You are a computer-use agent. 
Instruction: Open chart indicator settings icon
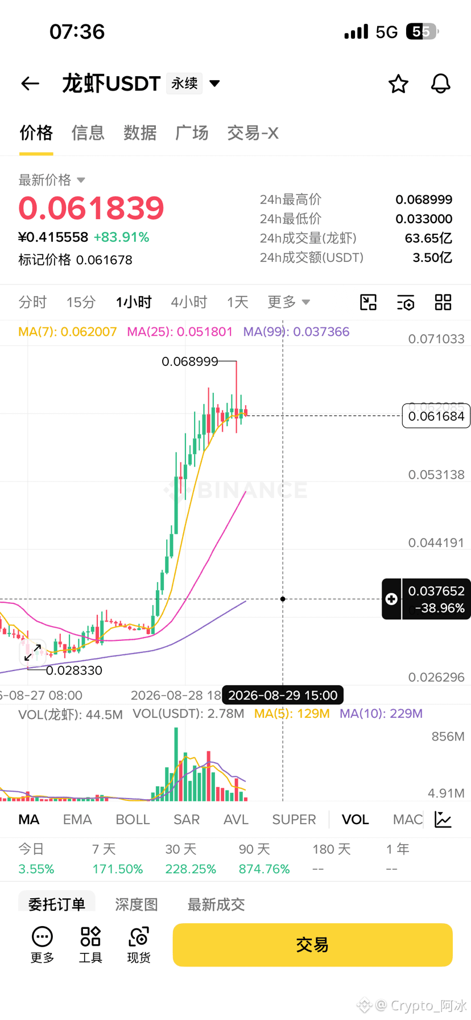(406, 302)
